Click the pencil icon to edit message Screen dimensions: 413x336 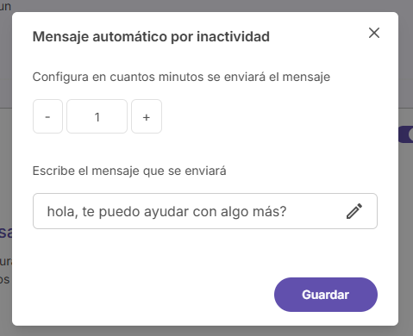[354, 211]
